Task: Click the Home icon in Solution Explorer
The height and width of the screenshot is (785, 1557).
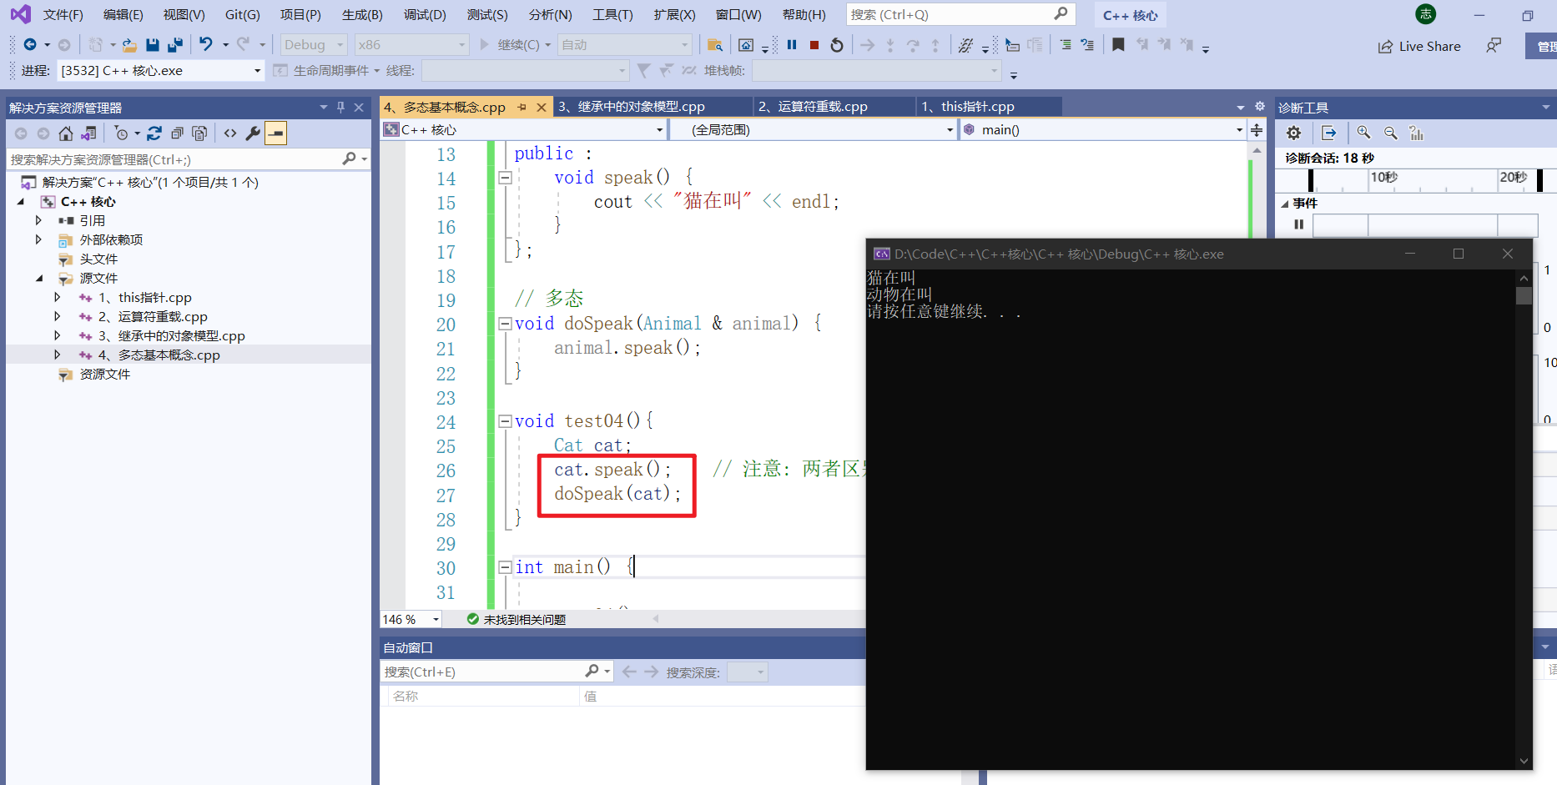Action: tap(65, 133)
